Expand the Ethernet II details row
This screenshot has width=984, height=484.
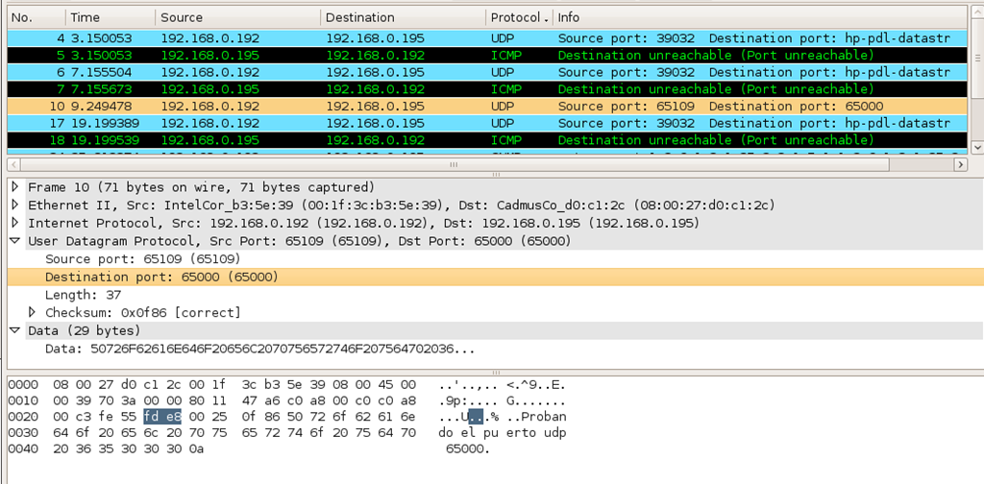pyautogui.click(x=15, y=205)
